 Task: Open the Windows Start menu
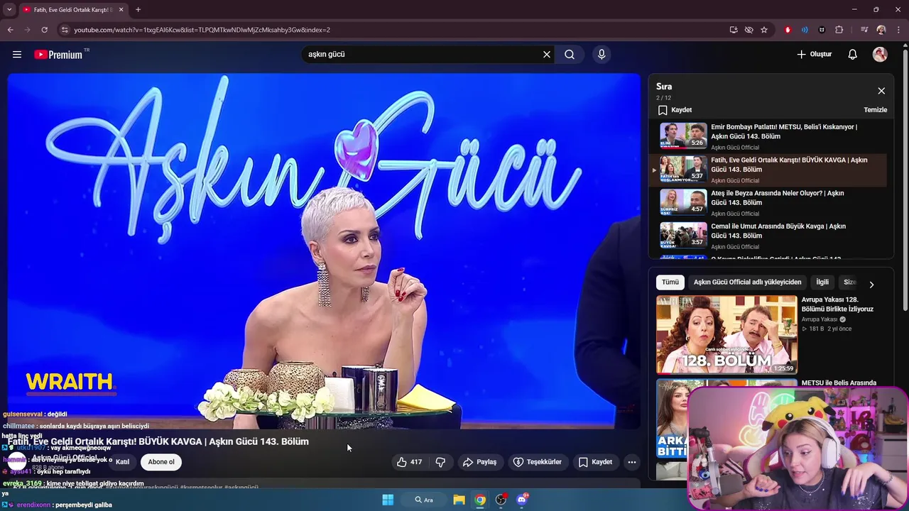(388, 500)
